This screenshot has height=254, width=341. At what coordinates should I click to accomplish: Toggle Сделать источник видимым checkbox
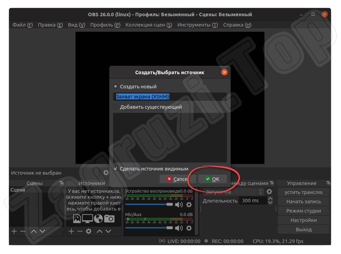(x=116, y=168)
